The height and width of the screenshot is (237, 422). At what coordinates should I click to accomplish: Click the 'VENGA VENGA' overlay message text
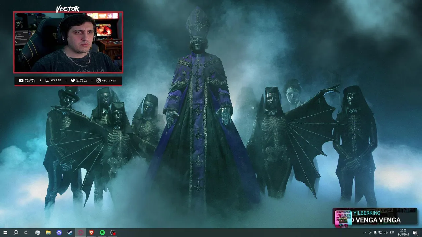pos(378,220)
